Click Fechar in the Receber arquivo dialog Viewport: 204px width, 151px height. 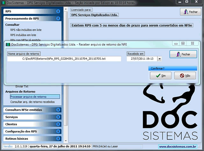183,54
